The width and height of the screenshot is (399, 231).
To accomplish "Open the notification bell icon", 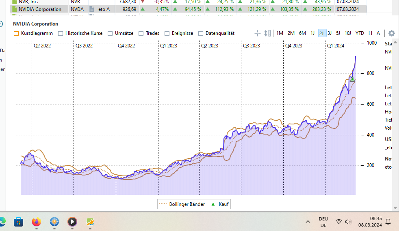I will [388, 222].
